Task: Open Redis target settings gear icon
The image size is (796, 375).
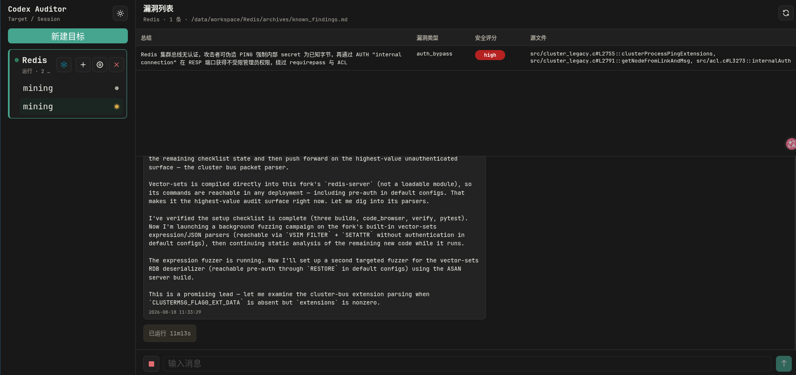Action: pyautogui.click(x=100, y=65)
